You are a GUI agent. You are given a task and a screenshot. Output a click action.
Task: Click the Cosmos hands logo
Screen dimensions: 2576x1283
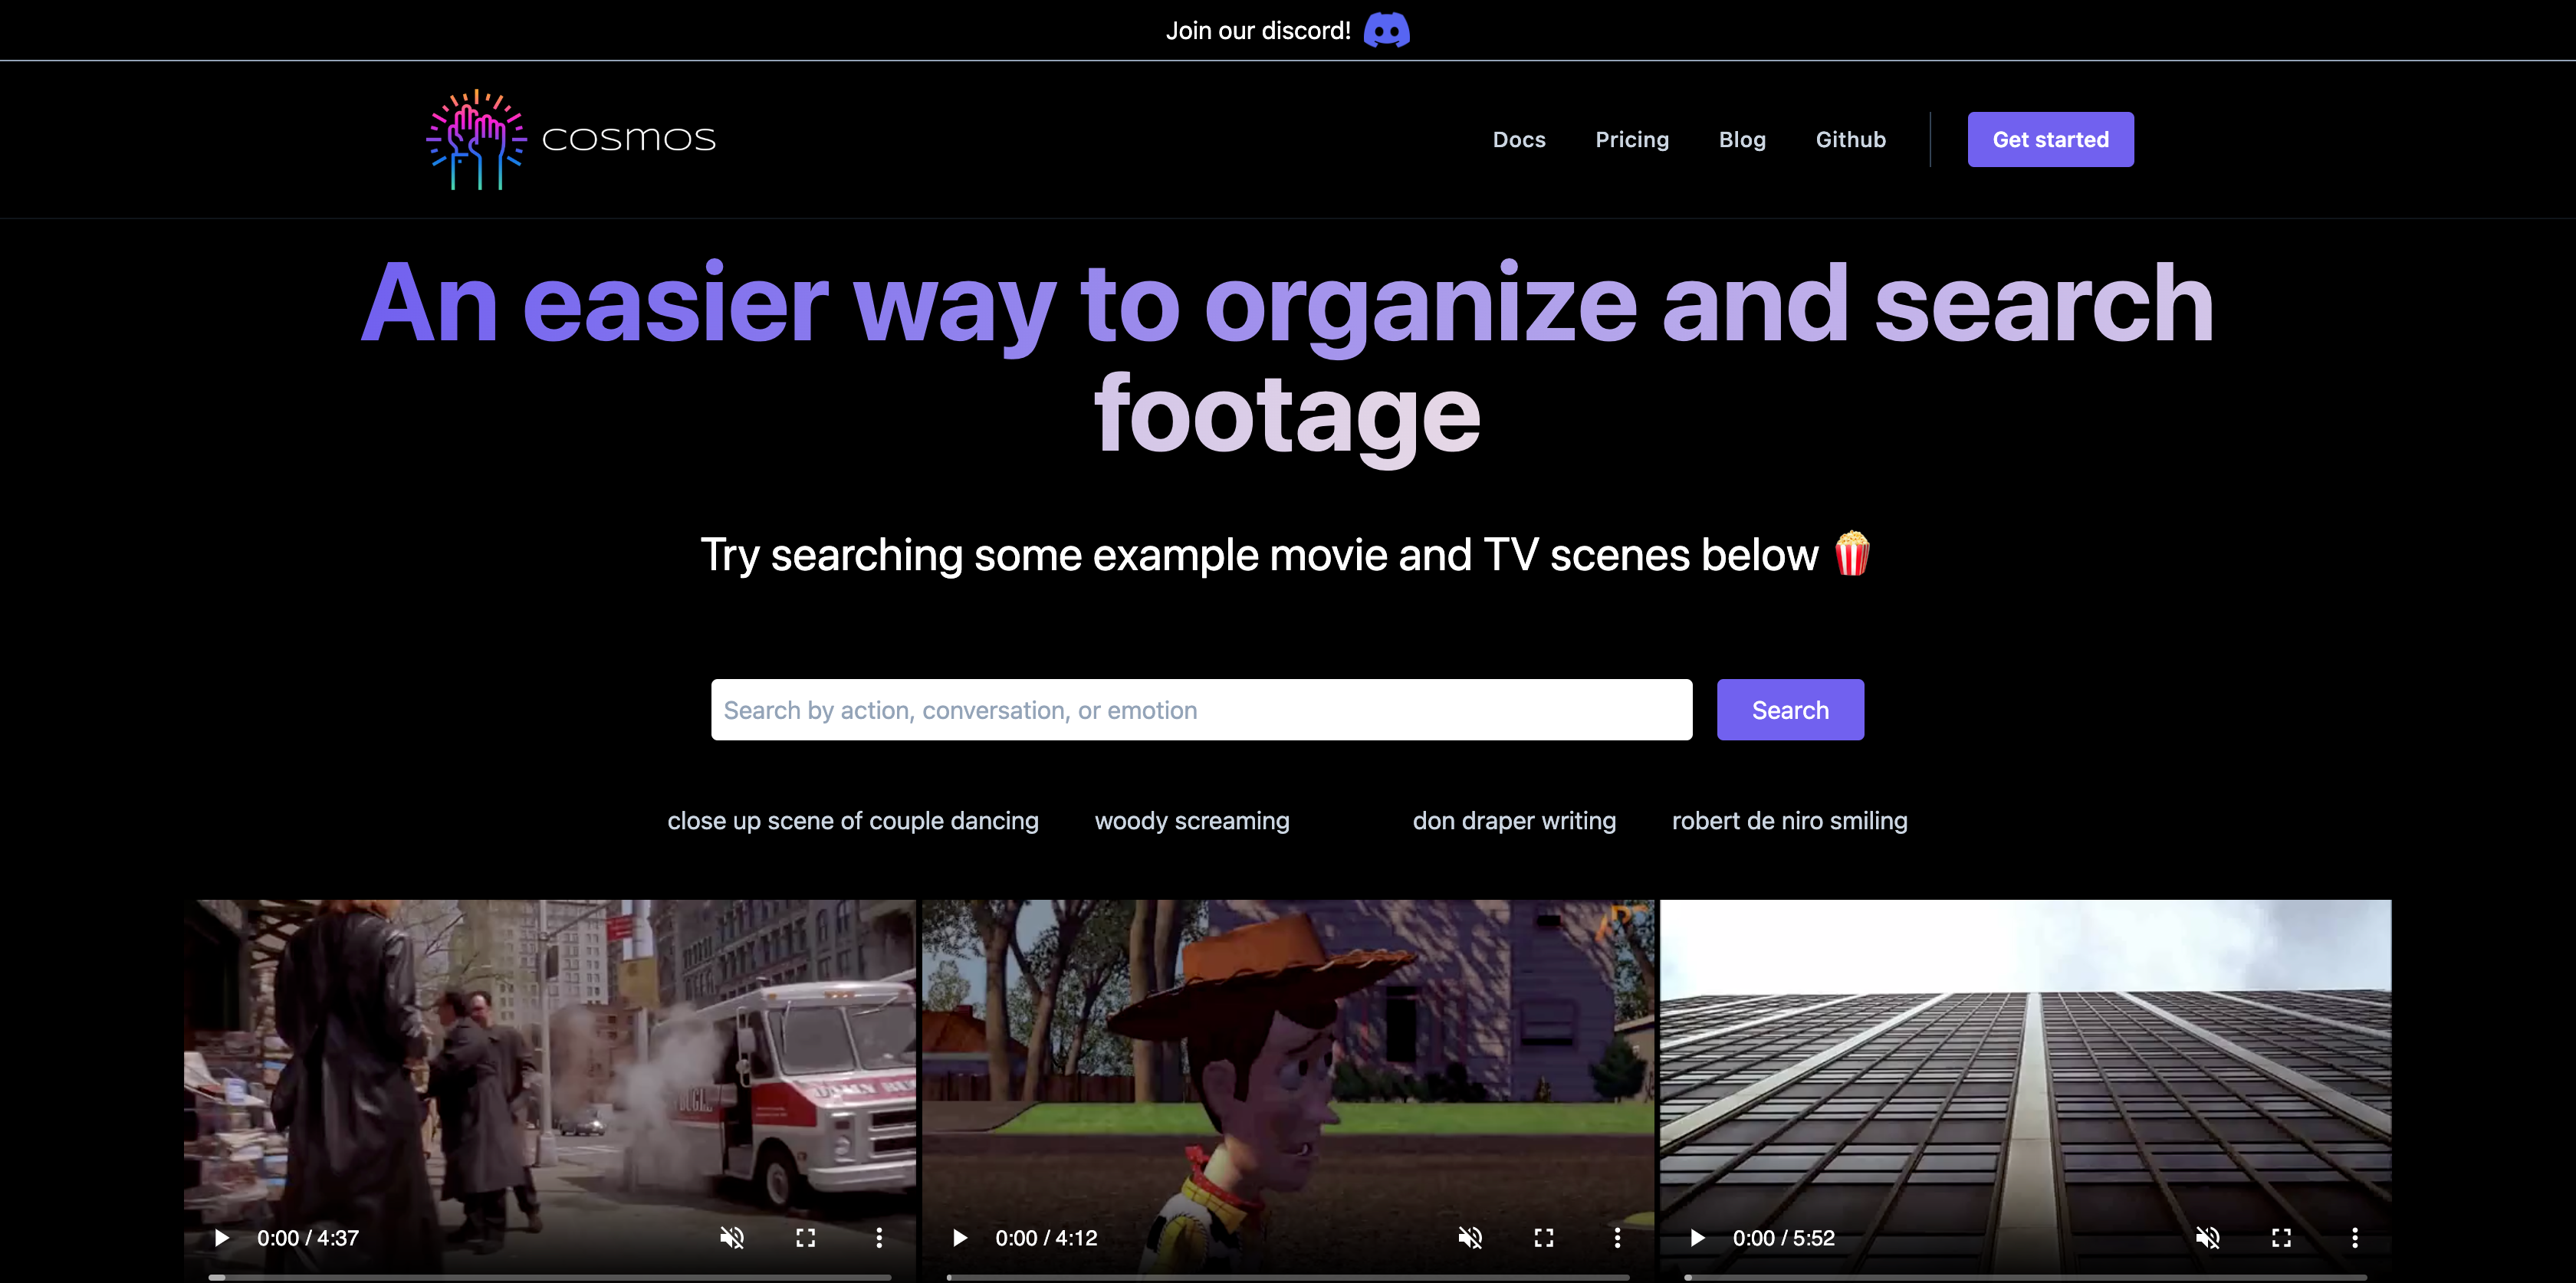pos(476,139)
